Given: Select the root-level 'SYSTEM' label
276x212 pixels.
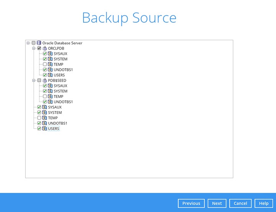Looking at the screenshot, I should click(x=55, y=112).
